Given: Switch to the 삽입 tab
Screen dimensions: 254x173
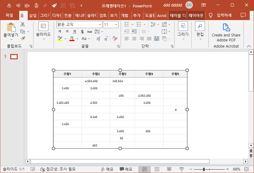Looking at the screenshot, I should (33, 15).
